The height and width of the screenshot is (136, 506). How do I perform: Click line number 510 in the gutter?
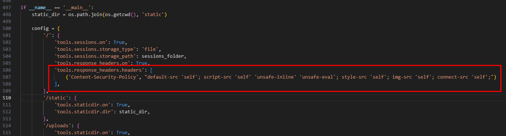click(x=7, y=98)
